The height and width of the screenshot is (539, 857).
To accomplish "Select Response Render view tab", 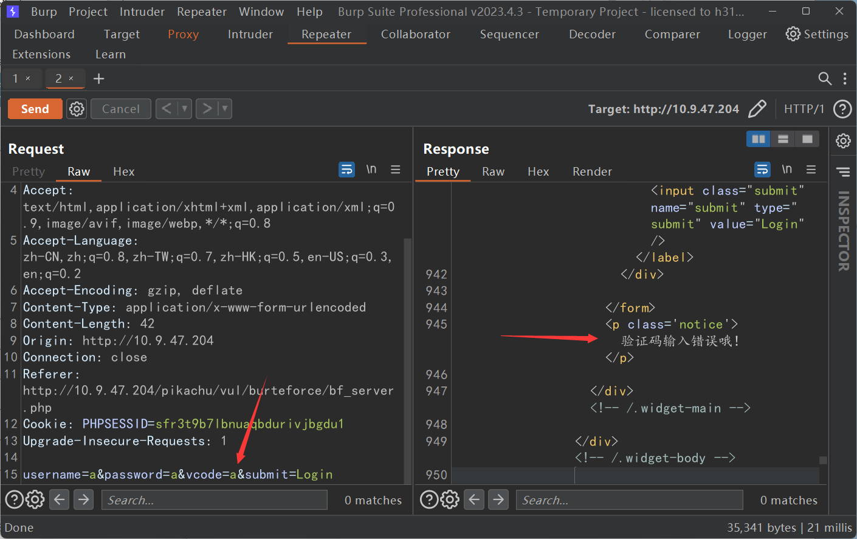I will point(592,171).
